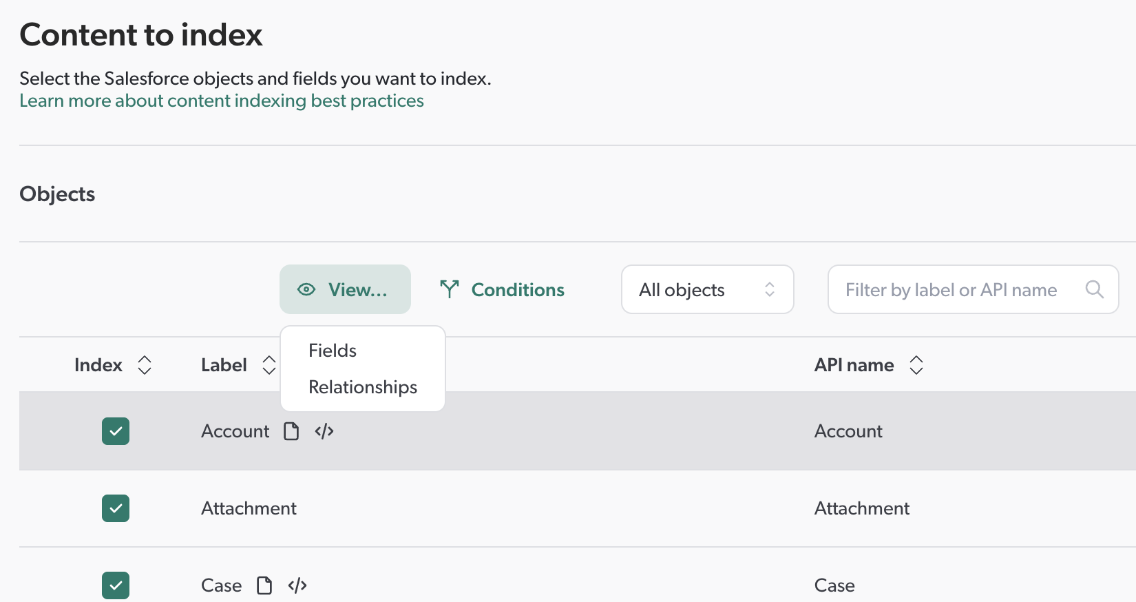Screen dimensions: 1136x602
Task: Uncheck the Account index checkbox
Action: point(116,431)
